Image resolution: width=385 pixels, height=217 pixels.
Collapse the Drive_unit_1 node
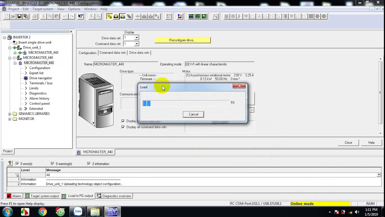[x=10, y=48]
